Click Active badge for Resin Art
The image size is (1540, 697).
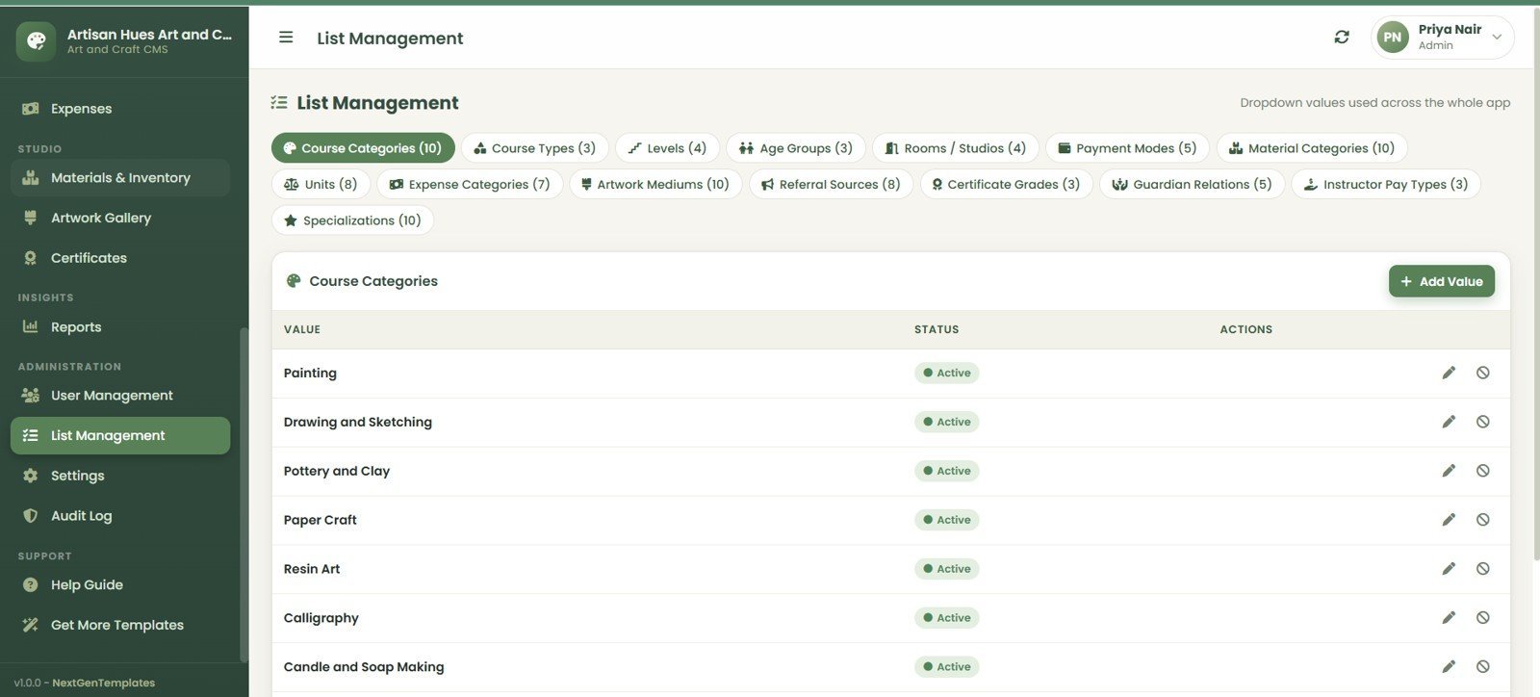[946, 569]
